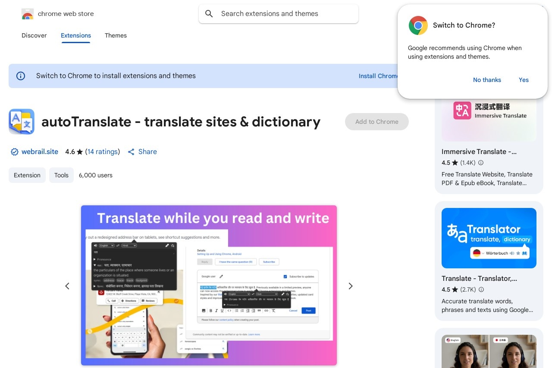The height and width of the screenshot is (368, 552).
Task: Click the rating star icon next to 4.6
Action: coord(80,152)
